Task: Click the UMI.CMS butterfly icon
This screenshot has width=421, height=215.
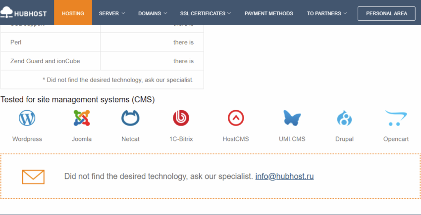Action: click(292, 118)
